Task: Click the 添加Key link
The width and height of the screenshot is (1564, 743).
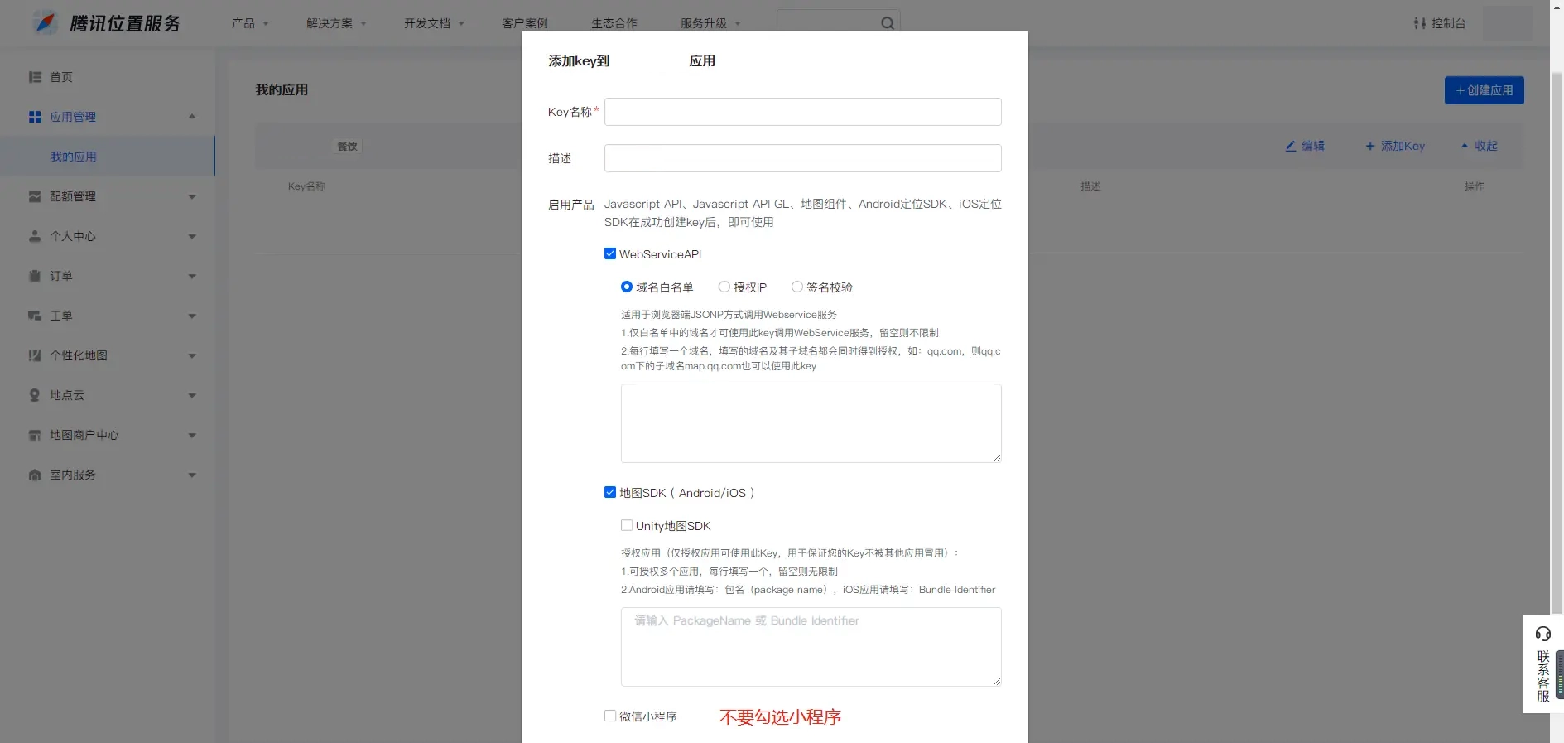Action: pyautogui.click(x=1395, y=146)
